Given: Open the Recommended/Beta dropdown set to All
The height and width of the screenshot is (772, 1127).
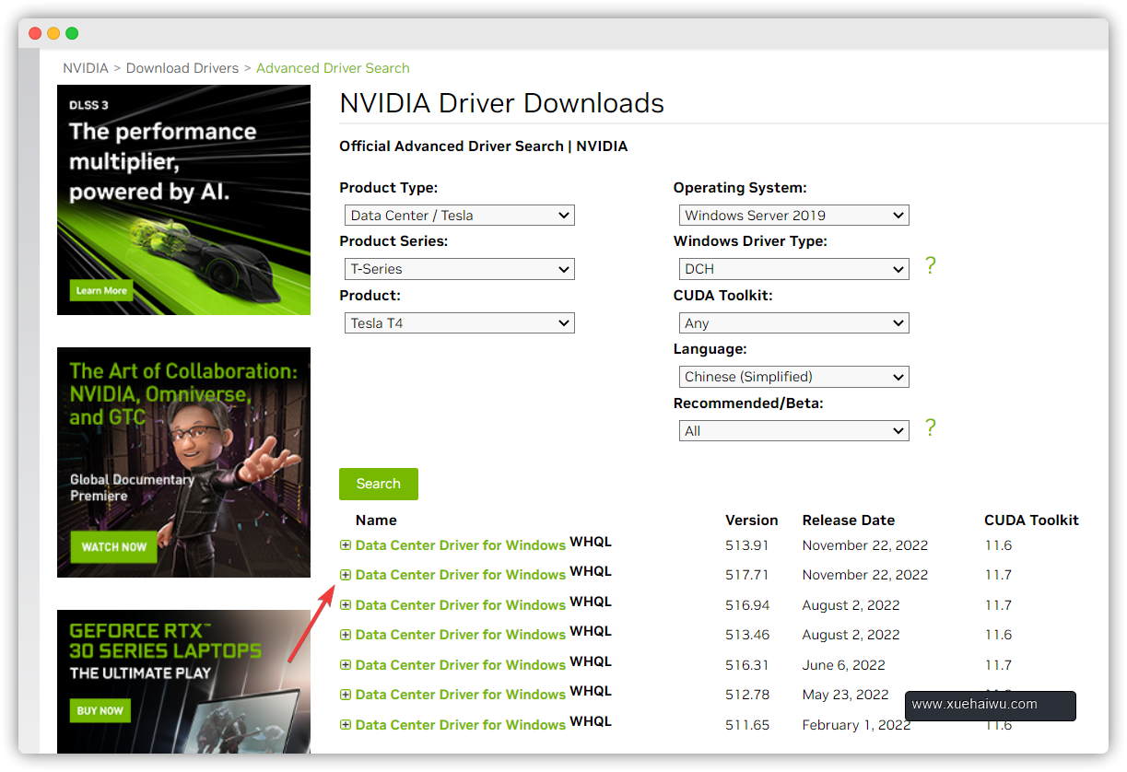Looking at the screenshot, I should 793,431.
